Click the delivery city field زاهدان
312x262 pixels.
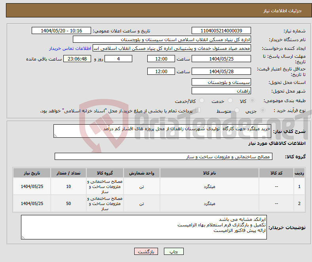point(221,91)
